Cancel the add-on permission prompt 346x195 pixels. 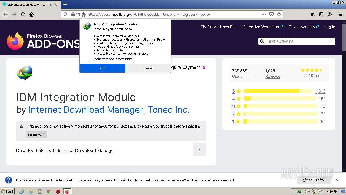point(148,68)
